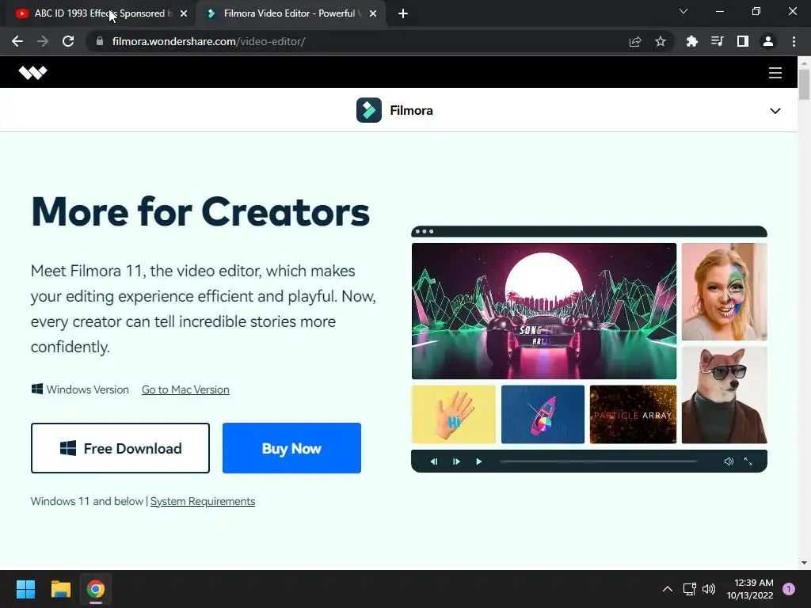Viewport: 811px width, 608px height.
Task: Click the step forward playback icon
Action: click(x=456, y=462)
